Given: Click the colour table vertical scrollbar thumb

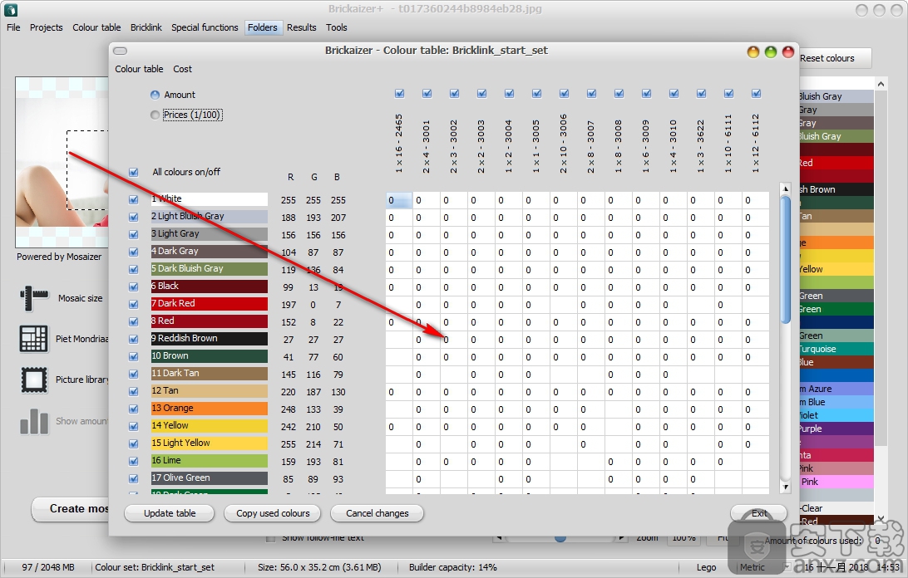Looking at the screenshot, I should click(785, 261).
